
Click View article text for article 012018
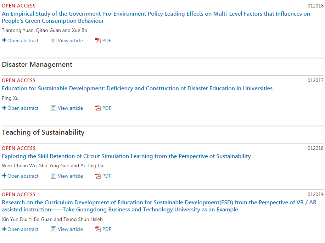(70, 176)
